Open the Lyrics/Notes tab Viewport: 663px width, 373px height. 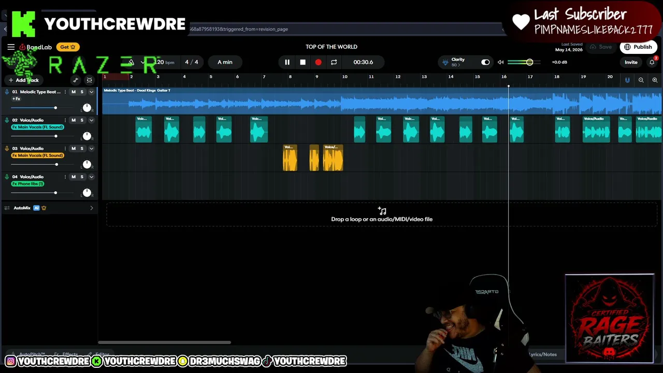542,354
